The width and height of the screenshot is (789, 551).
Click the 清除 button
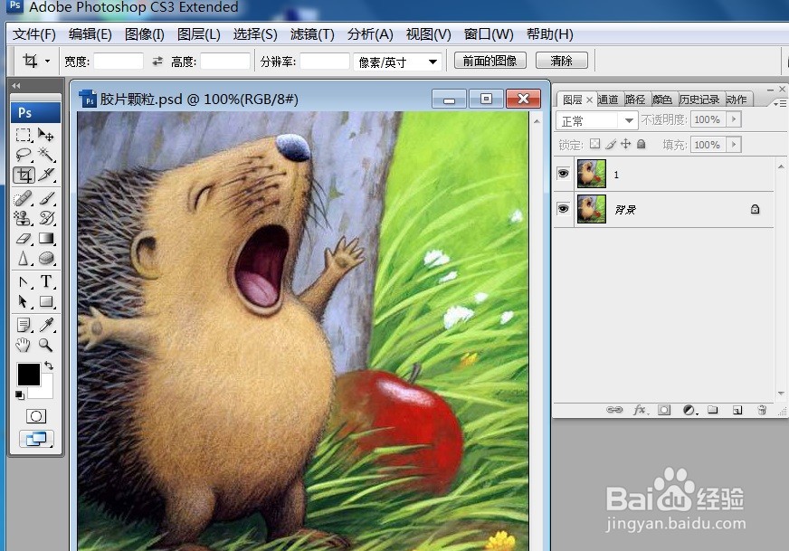[562, 61]
